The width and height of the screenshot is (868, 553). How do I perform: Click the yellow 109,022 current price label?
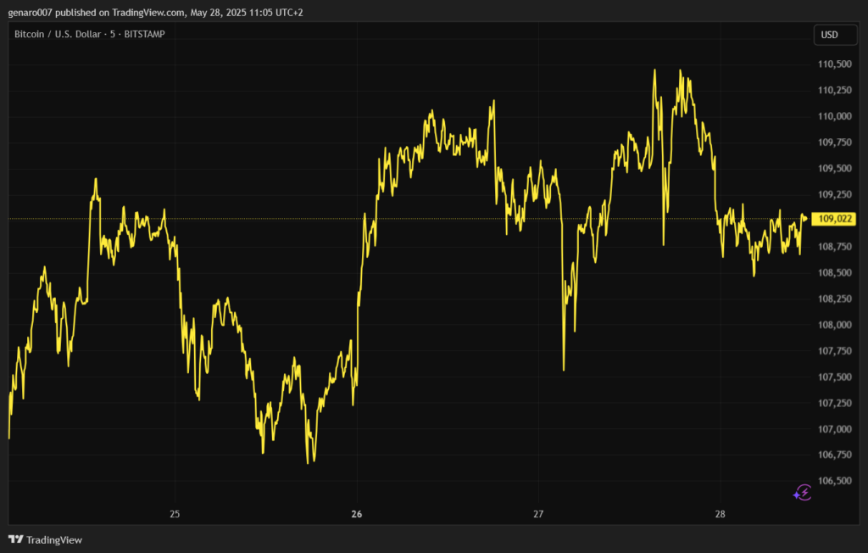coord(835,219)
